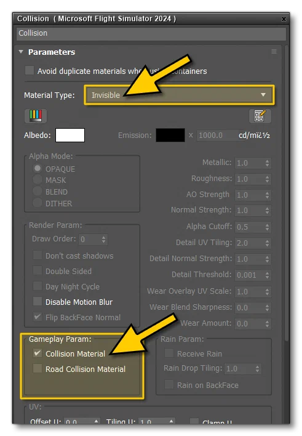This screenshot has width=302, height=436.
Task: Click the Roughness value field
Action: 249,179
